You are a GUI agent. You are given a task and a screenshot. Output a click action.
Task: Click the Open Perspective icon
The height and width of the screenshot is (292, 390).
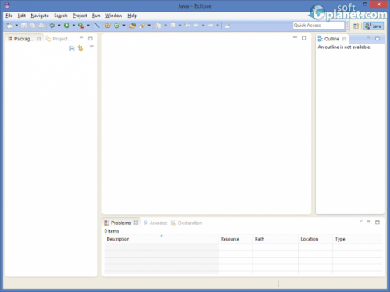pos(356,26)
